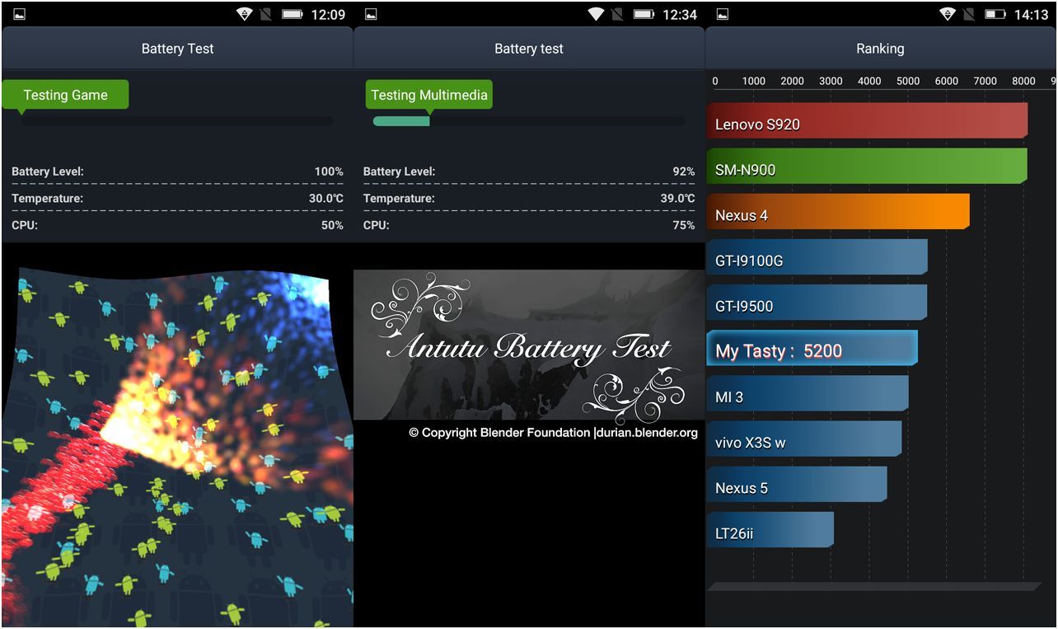Tap the Antutu Battery Test video banner
This screenshot has height=629, width=1058.
529,345
